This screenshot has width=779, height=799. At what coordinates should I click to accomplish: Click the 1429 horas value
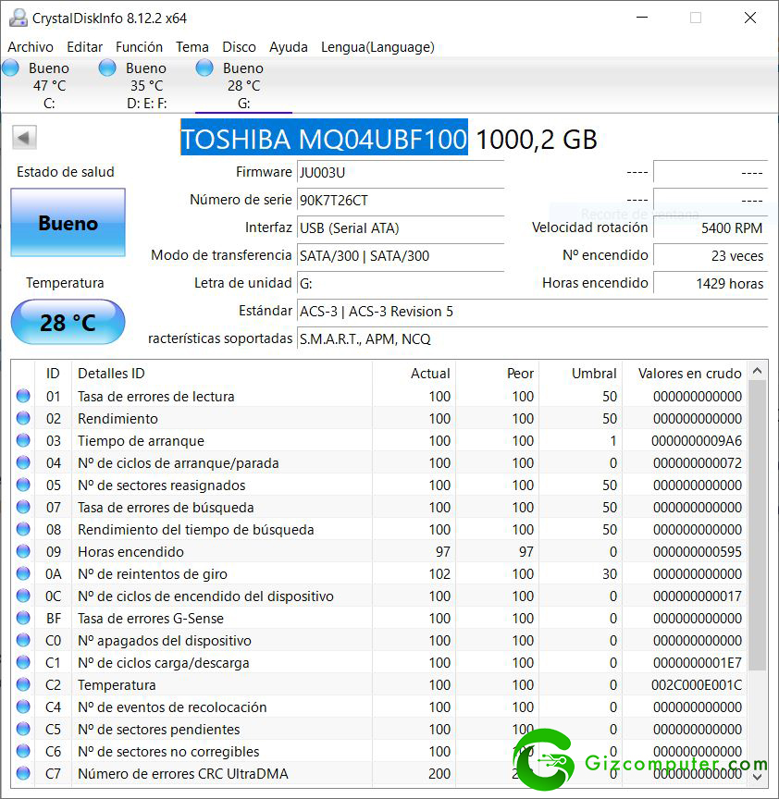point(711,283)
